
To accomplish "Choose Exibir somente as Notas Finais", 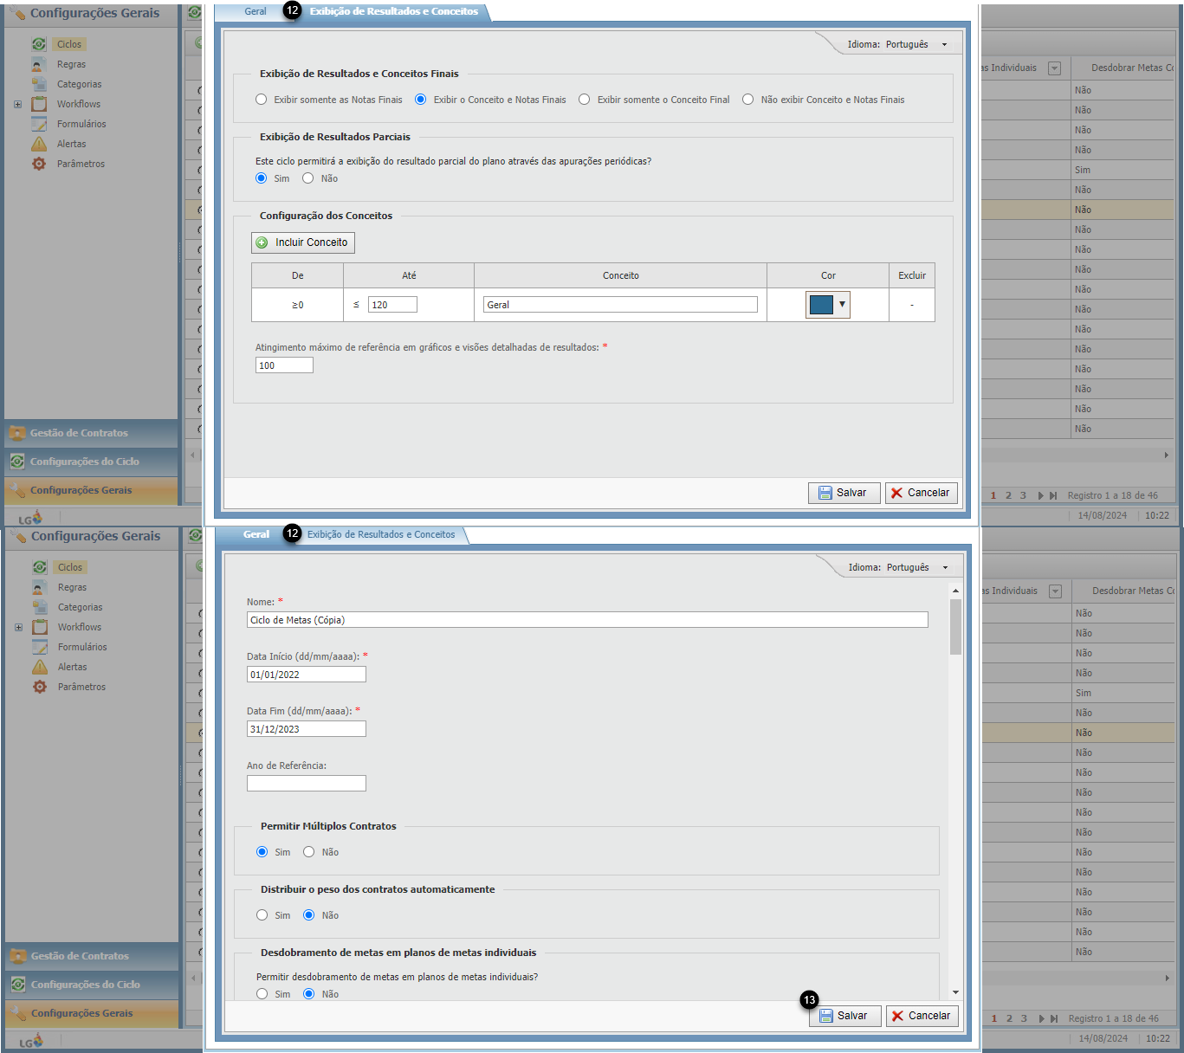I will [262, 100].
